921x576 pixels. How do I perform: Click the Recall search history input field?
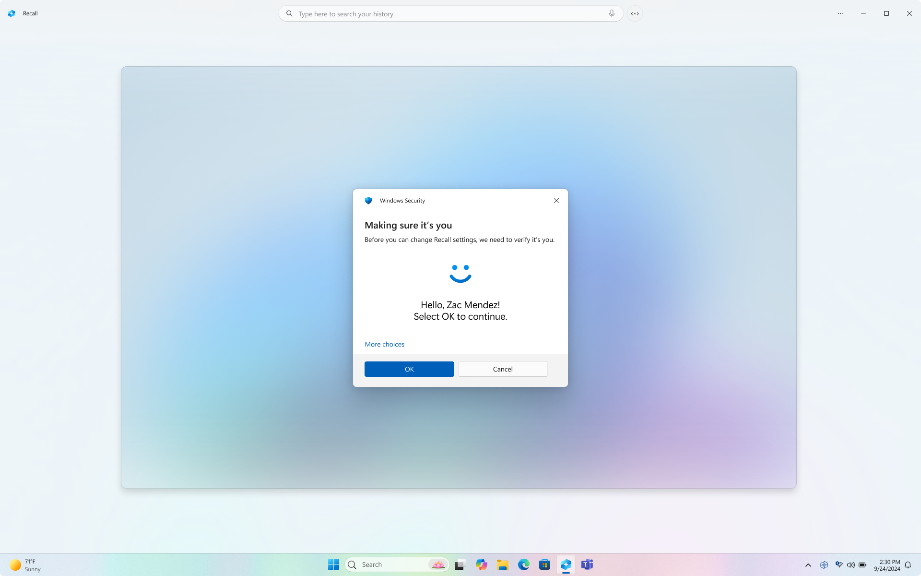(451, 13)
